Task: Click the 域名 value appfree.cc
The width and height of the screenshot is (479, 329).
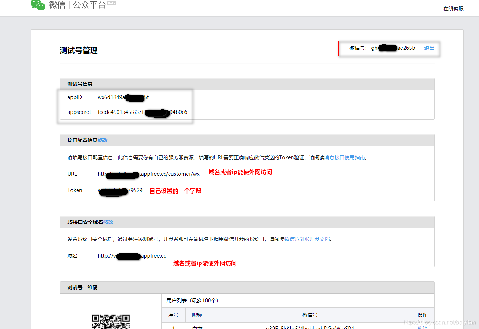Action: 132,256
